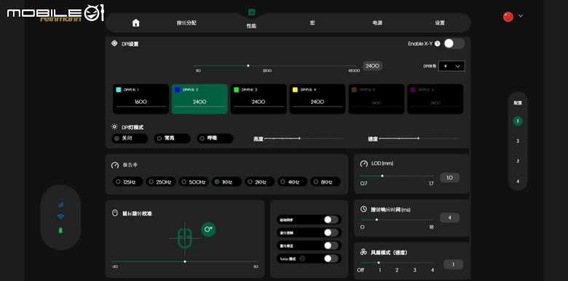
Task: Click the mouse rotation angle slider handle
Action: pyautogui.click(x=185, y=261)
